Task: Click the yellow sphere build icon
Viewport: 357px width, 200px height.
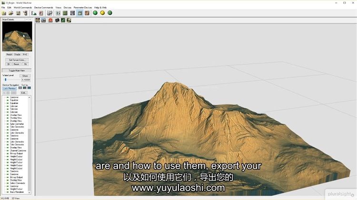Action: click(x=102, y=13)
